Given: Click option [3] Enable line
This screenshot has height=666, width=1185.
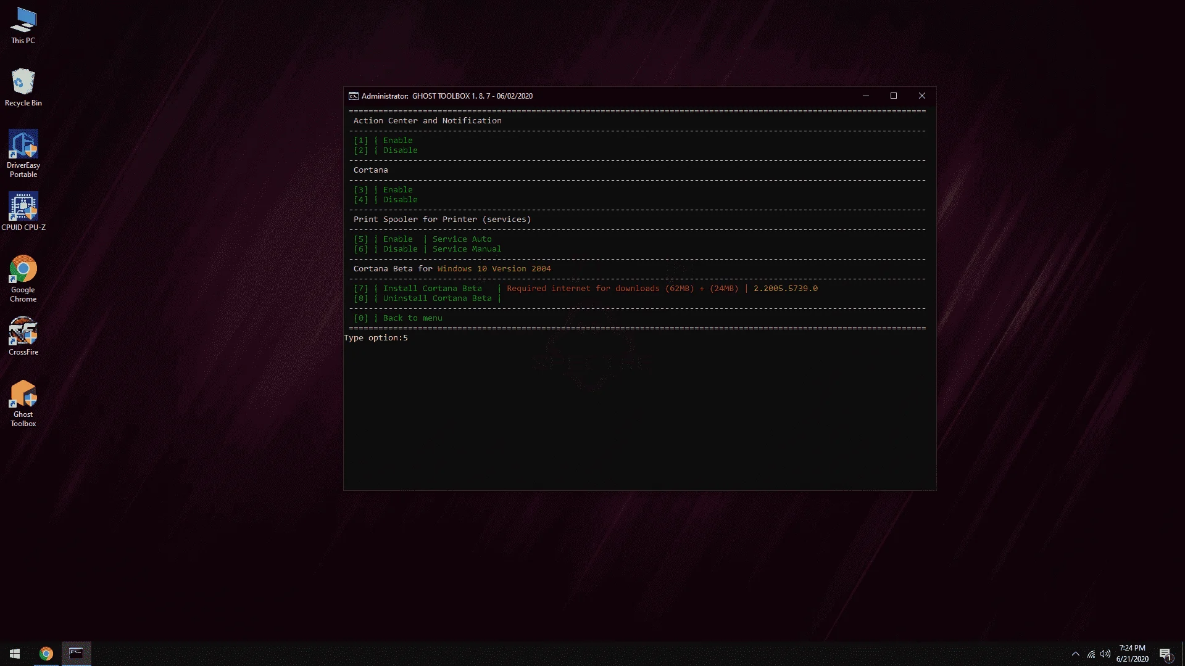Looking at the screenshot, I should pos(383,190).
